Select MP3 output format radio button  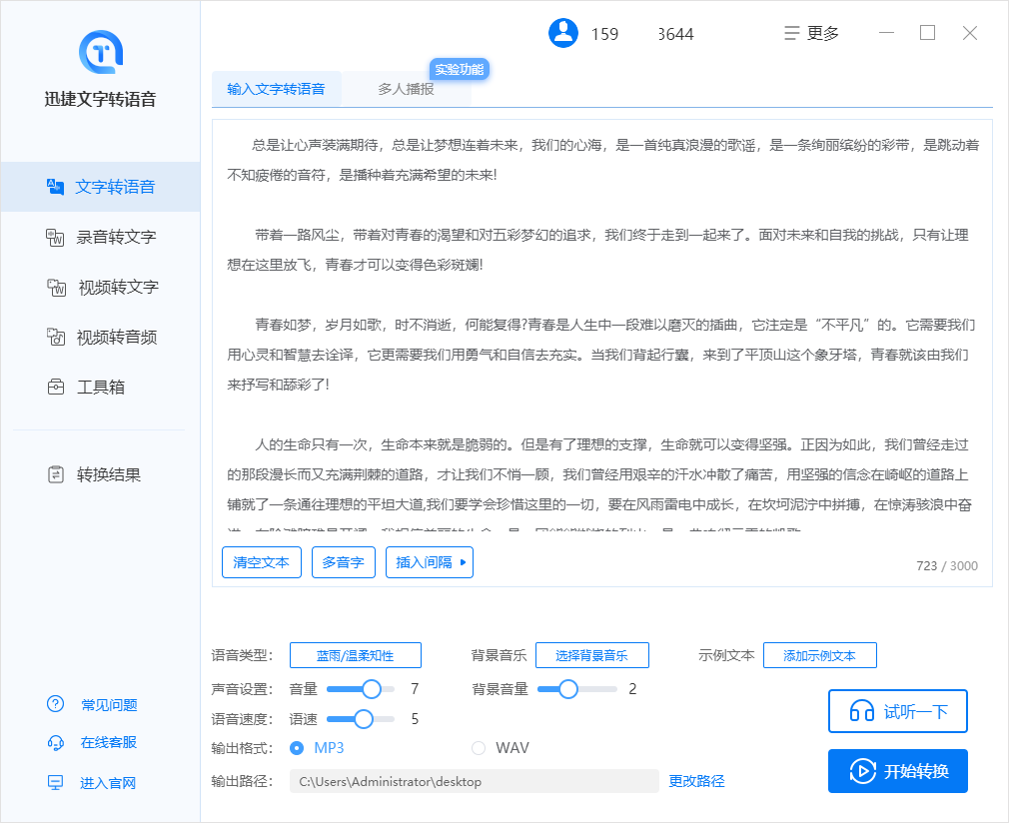coord(297,747)
